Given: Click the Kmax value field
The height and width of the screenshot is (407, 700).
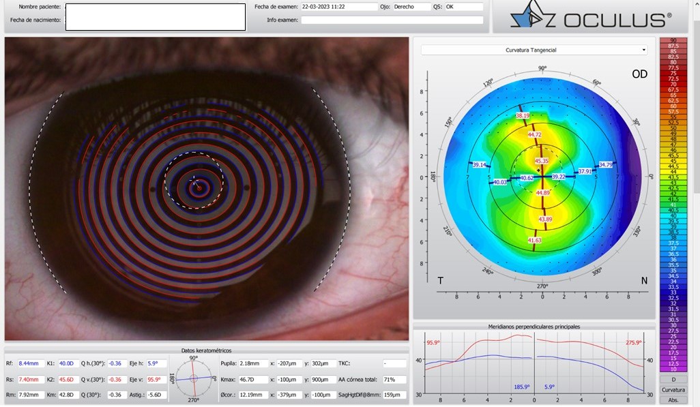Looking at the screenshot, I should [252, 380].
